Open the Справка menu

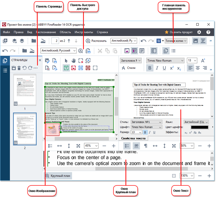(102, 32)
